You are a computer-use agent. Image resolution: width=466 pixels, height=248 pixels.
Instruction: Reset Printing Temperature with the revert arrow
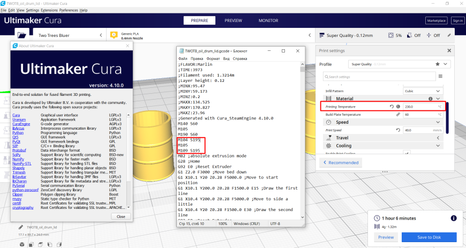tap(392, 107)
